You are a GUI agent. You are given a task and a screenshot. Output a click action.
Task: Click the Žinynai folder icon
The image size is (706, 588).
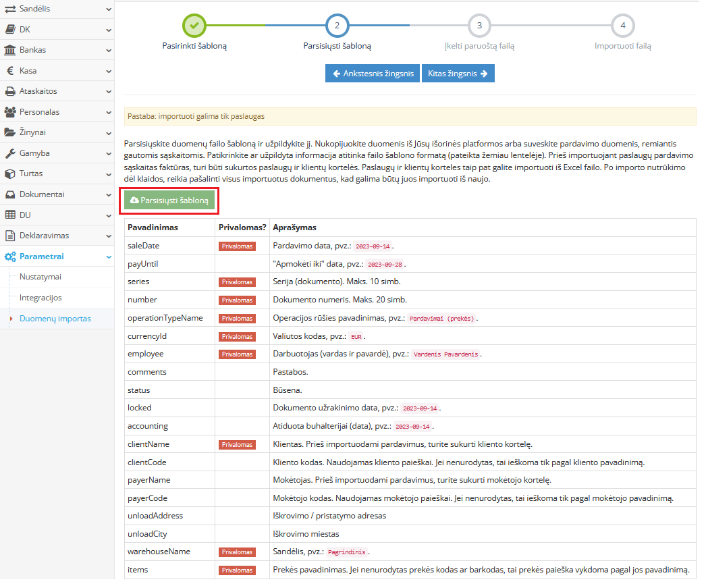[x=10, y=132]
